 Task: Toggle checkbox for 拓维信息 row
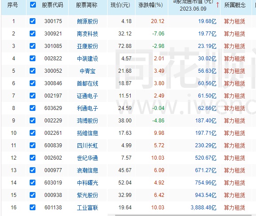click(32, 133)
